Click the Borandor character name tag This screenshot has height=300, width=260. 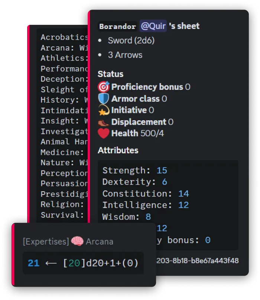pos(117,26)
